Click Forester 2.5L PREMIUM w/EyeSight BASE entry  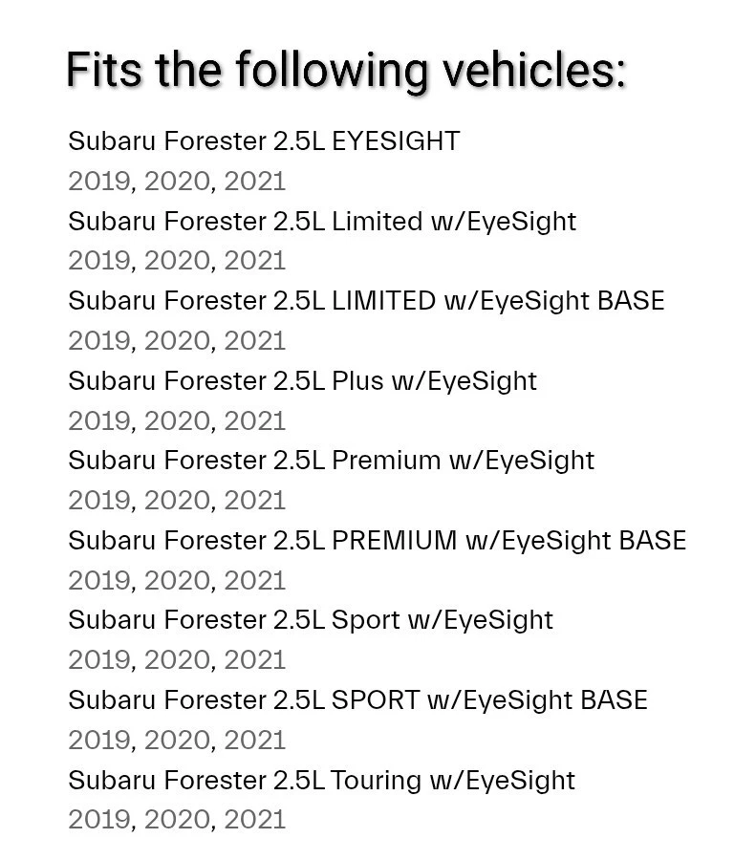pos(377,540)
